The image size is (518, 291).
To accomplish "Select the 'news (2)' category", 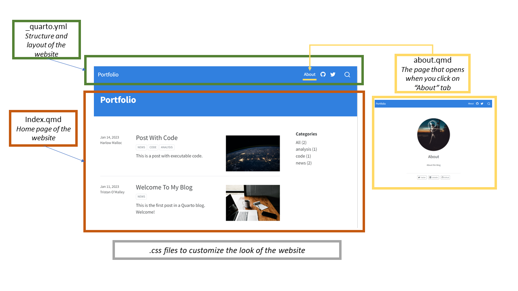I will click(304, 163).
